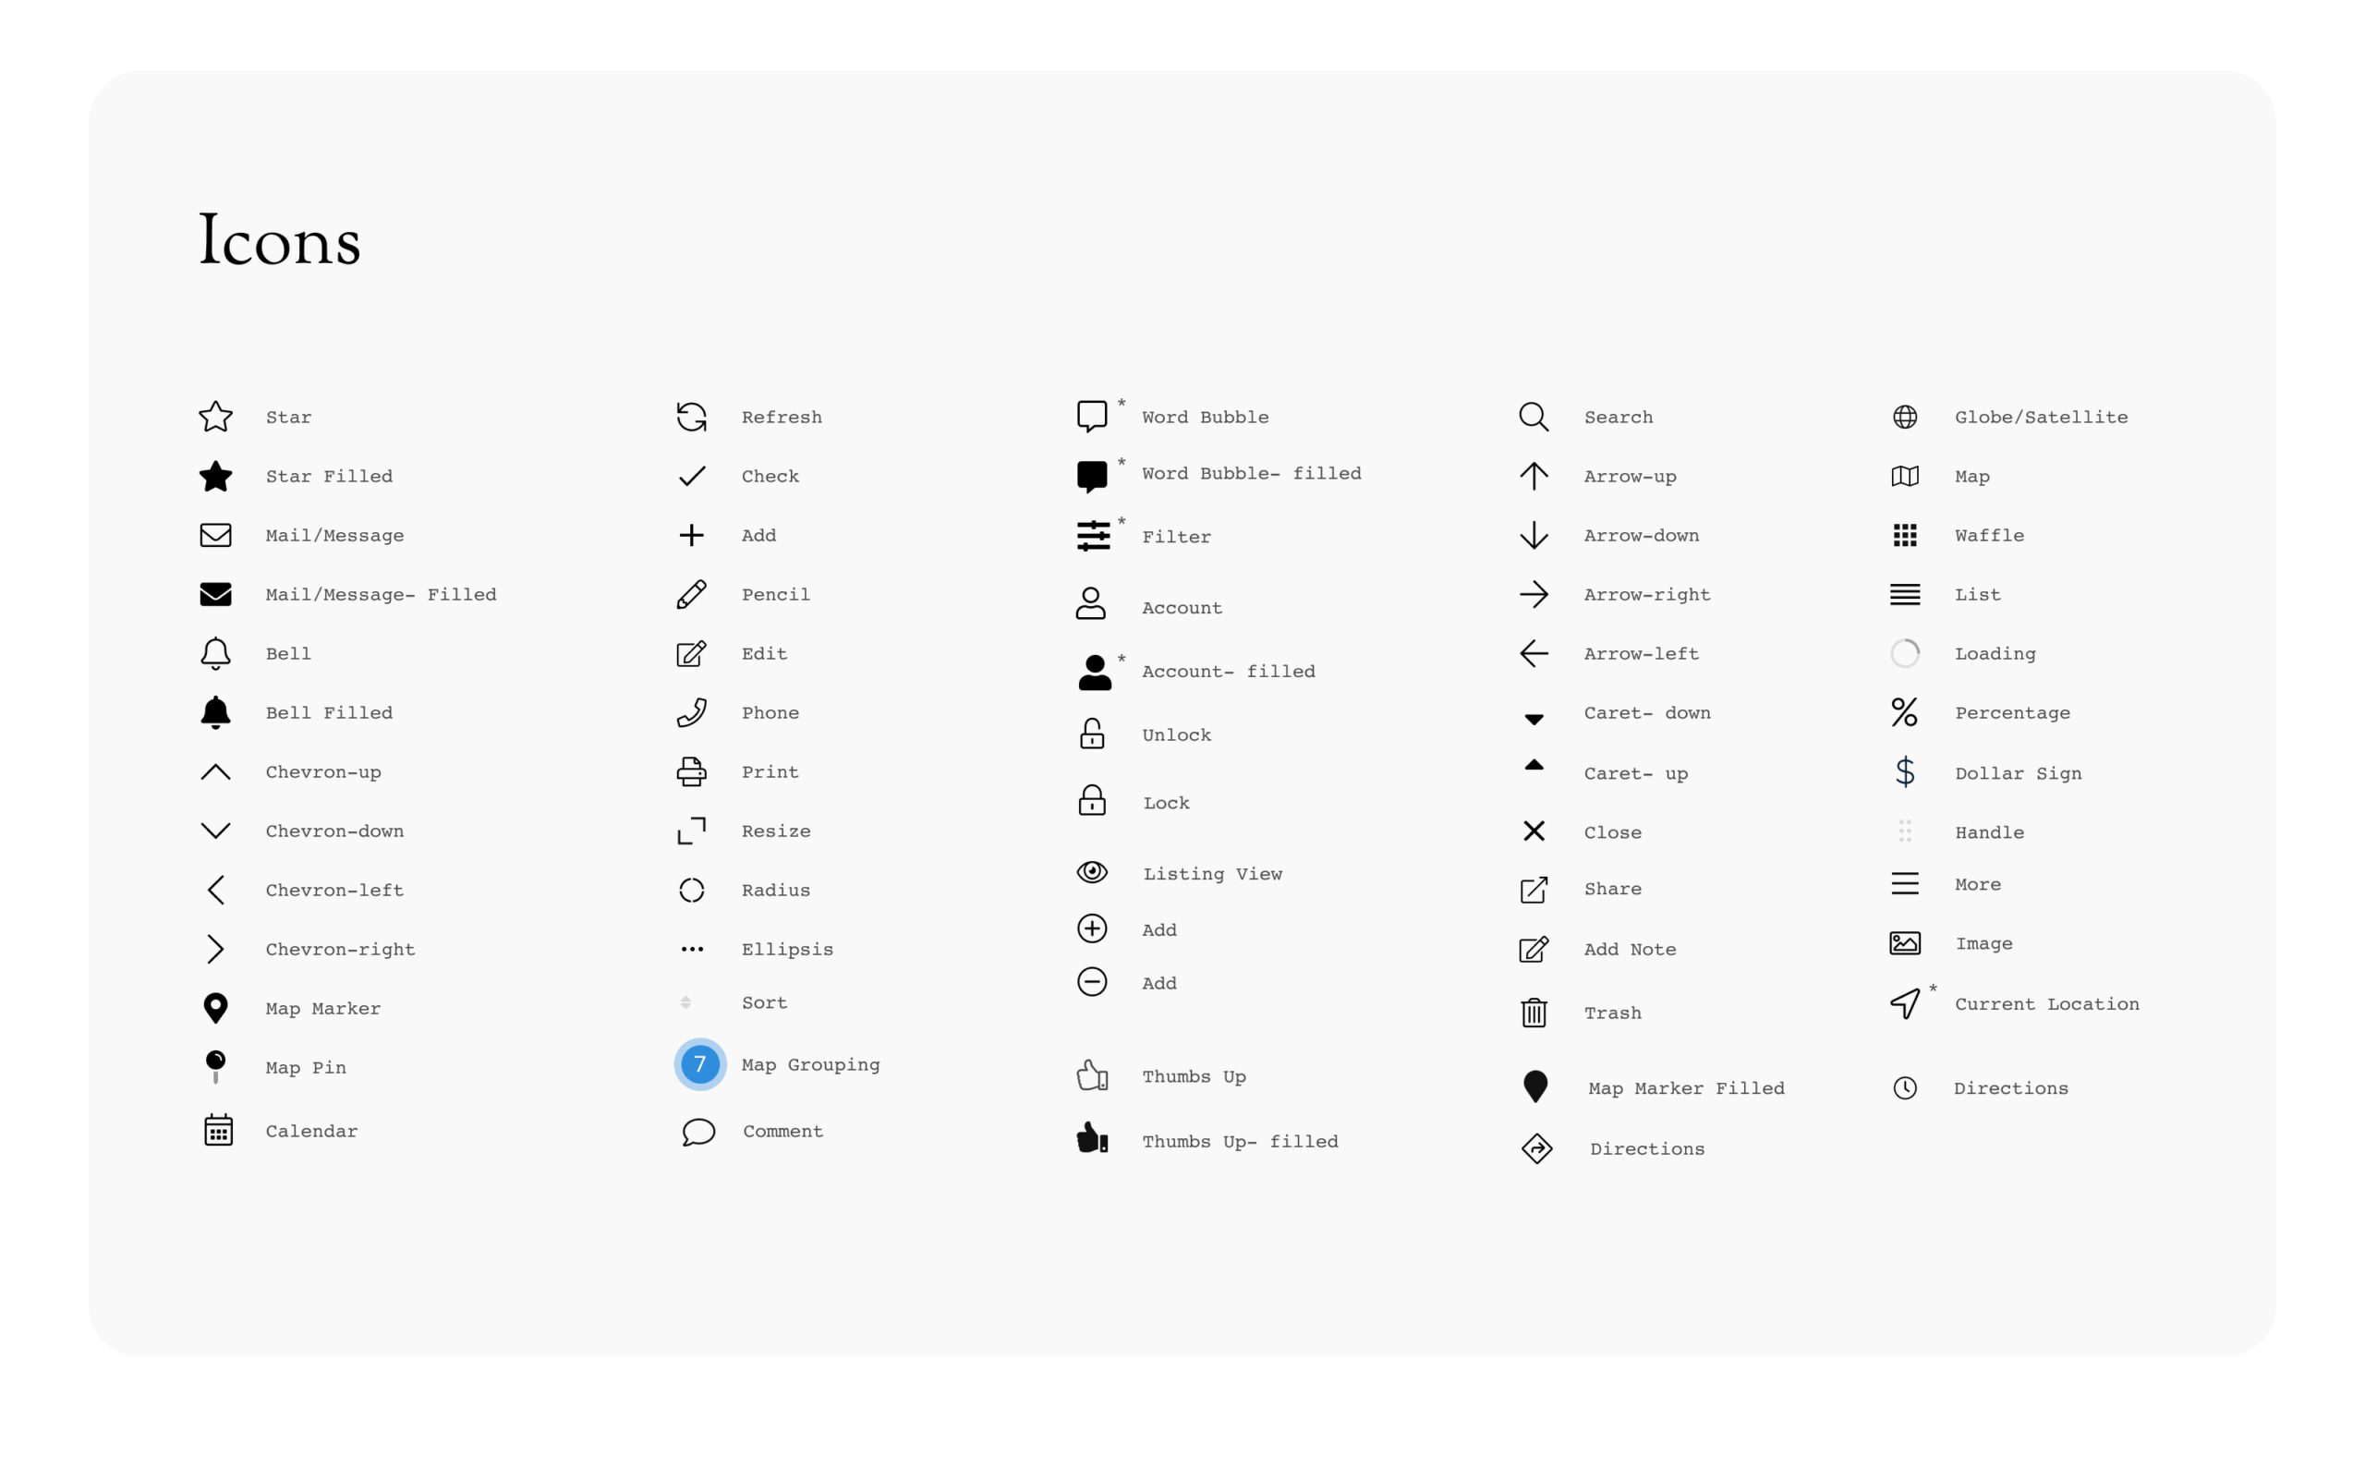
Task: Click the Ellipsis three-dots icon
Action: (691, 950)
